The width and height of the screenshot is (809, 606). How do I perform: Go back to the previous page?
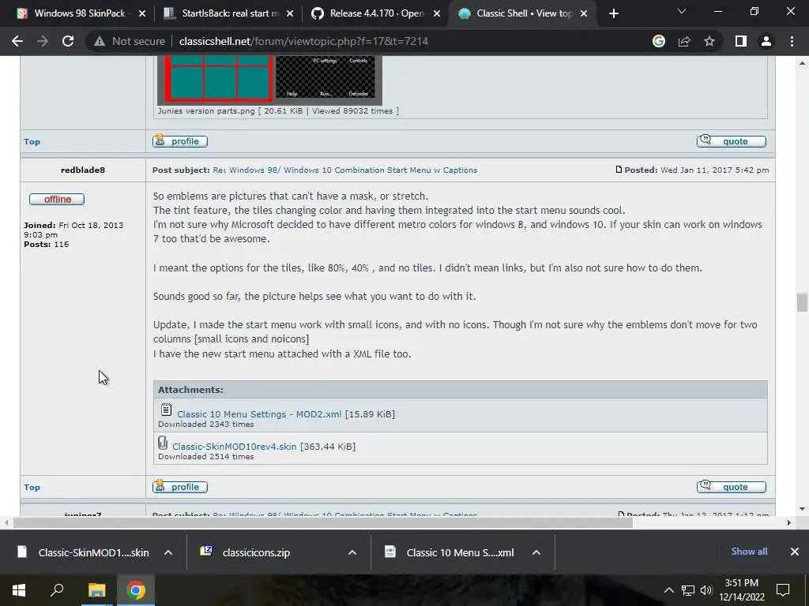(17, 41)
